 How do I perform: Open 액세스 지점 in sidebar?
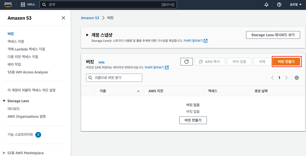pyautogui.click(x=16, y=41)
